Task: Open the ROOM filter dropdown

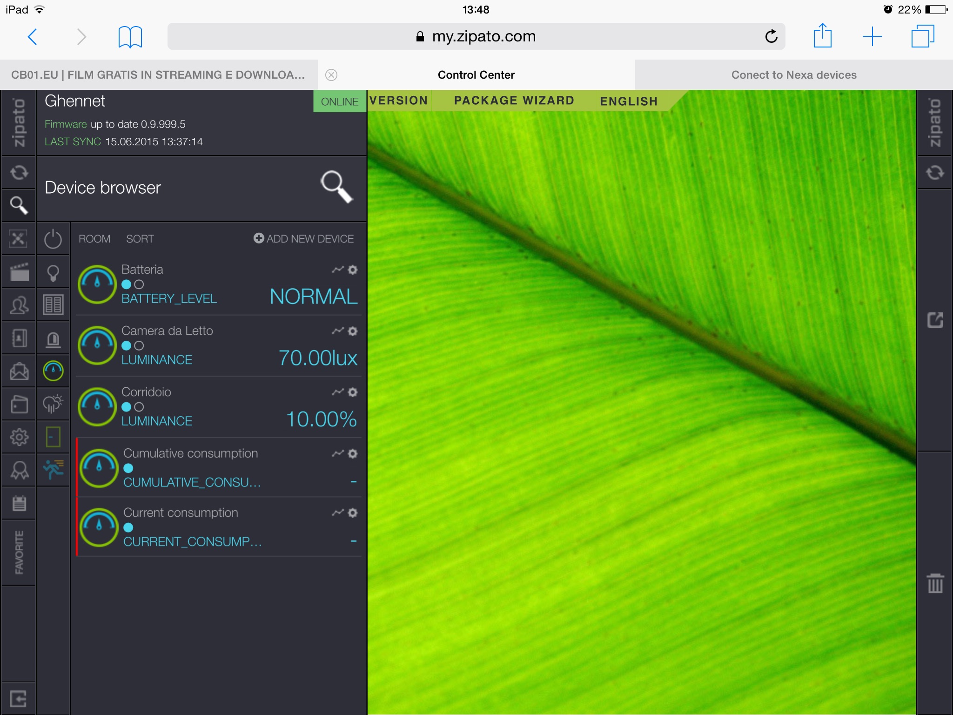Action: coord(94,239)
